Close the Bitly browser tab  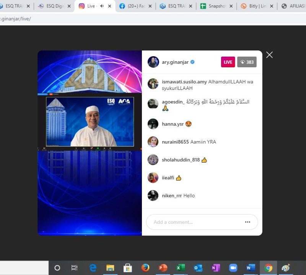pyautogui.click(x=272, y=6)
